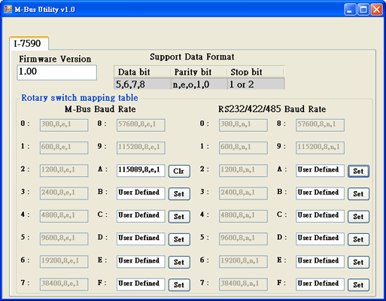Click the RS232/422/485 position D User Defined field
The height and width of the screenshot is (301, 386).
click(320, 239)
